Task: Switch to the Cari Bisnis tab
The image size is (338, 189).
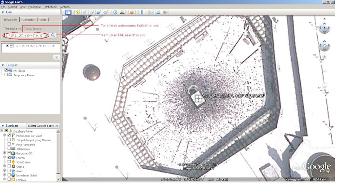Action: click(28, 20)
